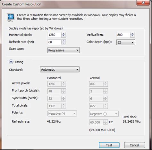Click the Horizontal Total pixels field
The height and width of the screenshot is (150, 152).
tap(55, 106)
